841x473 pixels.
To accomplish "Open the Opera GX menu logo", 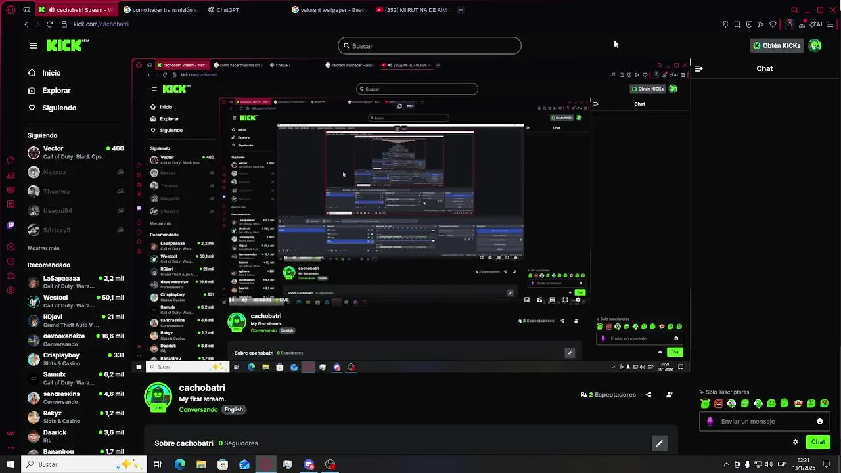I will pyautogui.click(x=11, y=10).
